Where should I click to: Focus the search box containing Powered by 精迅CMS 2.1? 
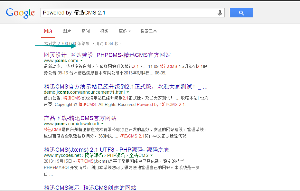[x=132, y=13]
